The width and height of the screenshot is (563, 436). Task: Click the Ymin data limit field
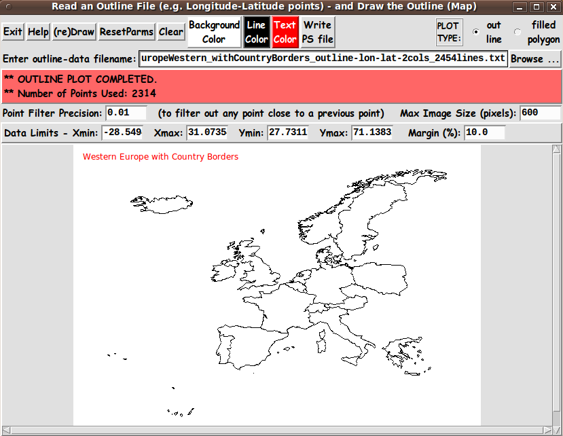point(288,133)
